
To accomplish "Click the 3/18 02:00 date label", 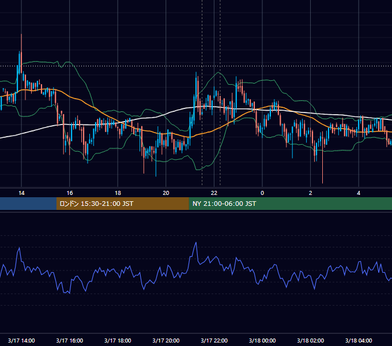I will [x=311, y=340].
